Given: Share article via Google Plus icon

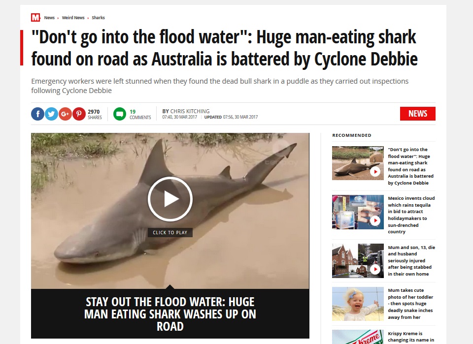Looking at the screenshot, I should point(65,114).
